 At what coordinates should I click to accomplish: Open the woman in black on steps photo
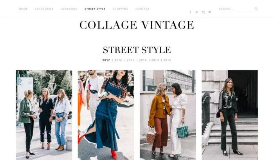[230, 115]
